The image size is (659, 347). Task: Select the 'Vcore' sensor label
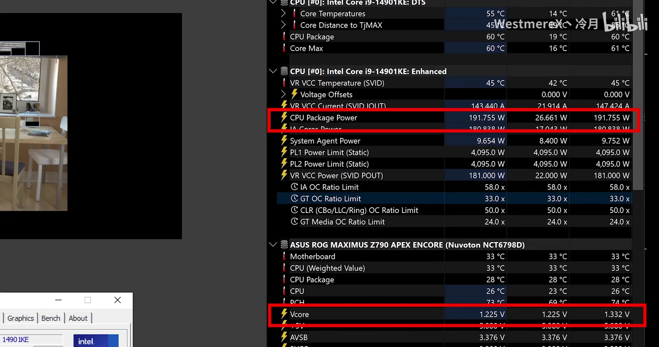point(299,314)
